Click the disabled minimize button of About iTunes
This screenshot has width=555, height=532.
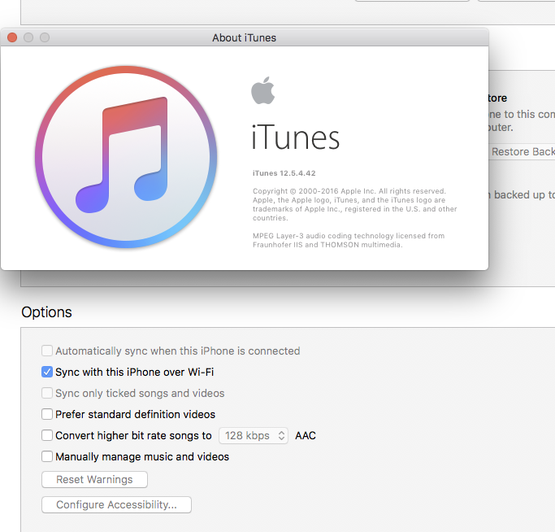coord(28,37)
